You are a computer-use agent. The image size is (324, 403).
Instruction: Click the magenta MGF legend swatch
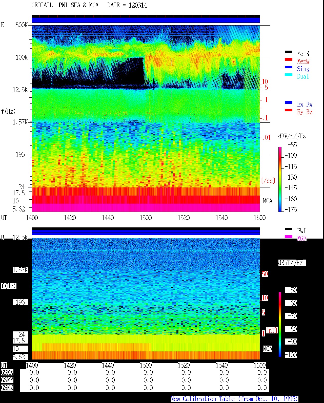(x=289, y=237)
